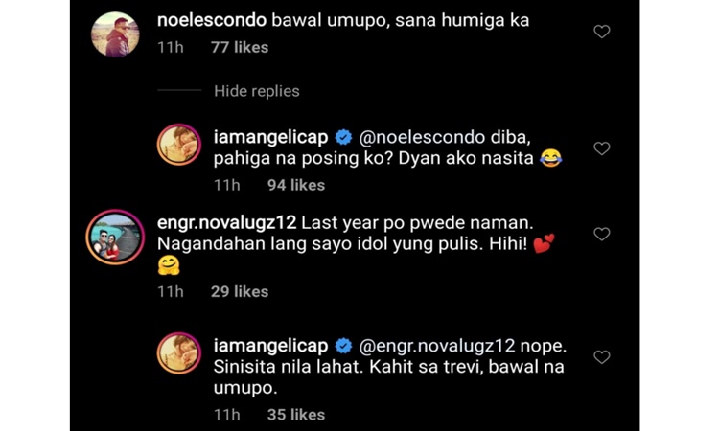This screenshot has width=719, height=431.
Task: Tap the engr.novalugz12 username
Action: (x=227, y=222)
